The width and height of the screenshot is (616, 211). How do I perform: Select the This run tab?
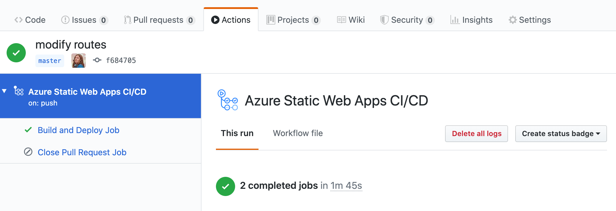click(x=237, y=133)
